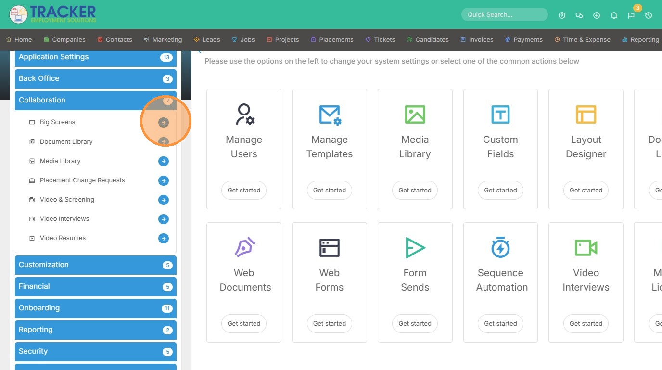Image resolution: width=662 pixels, height=370 pixels.
Task: Open the Tickets menu item
Action: [x=380, y=40]
